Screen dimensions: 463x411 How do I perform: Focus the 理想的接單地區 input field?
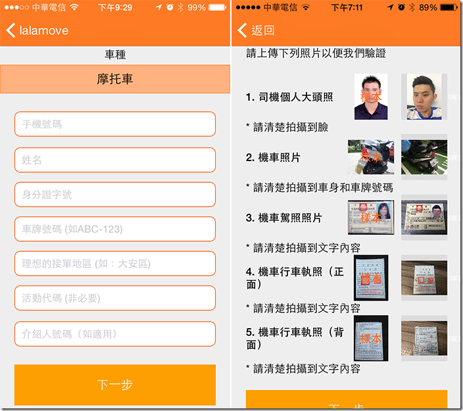coord(115,264)
